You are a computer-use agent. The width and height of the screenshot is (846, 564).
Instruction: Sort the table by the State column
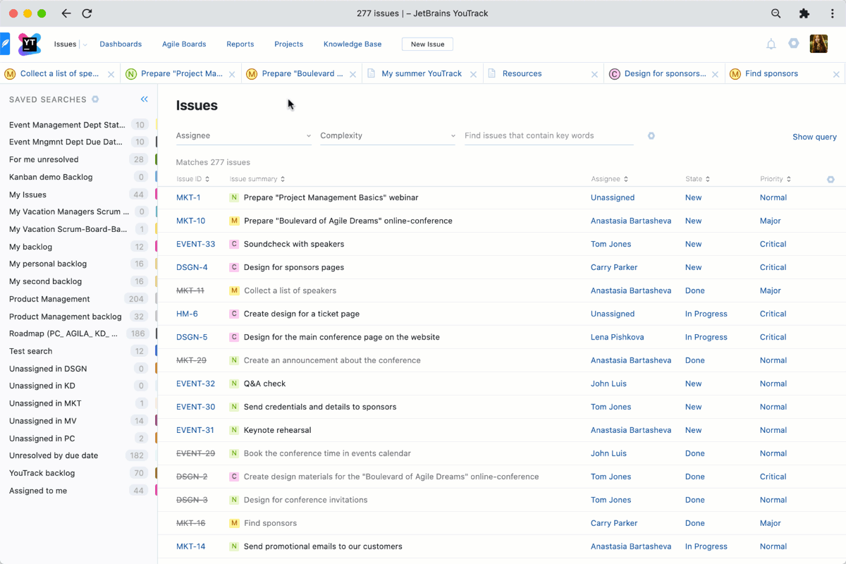(697, 179)
